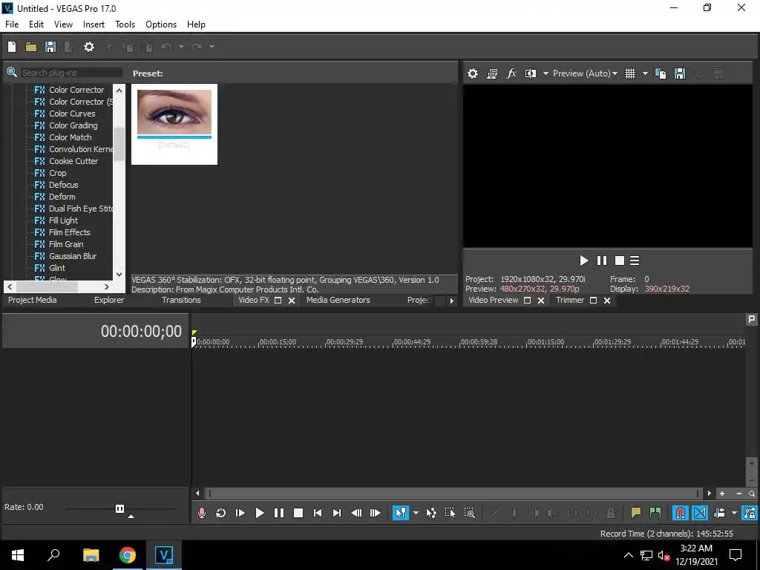Viewport: 760px width, 570px height.
Task: Click Previous Frame transport icon
Action: pos(356,513)
